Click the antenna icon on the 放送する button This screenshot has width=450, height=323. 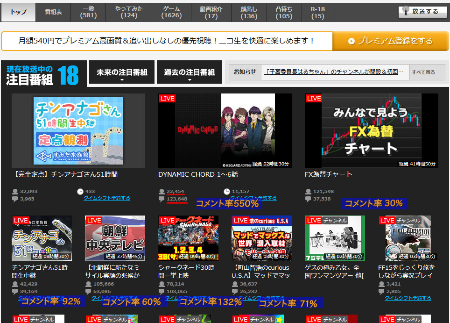tap(405, 11)
